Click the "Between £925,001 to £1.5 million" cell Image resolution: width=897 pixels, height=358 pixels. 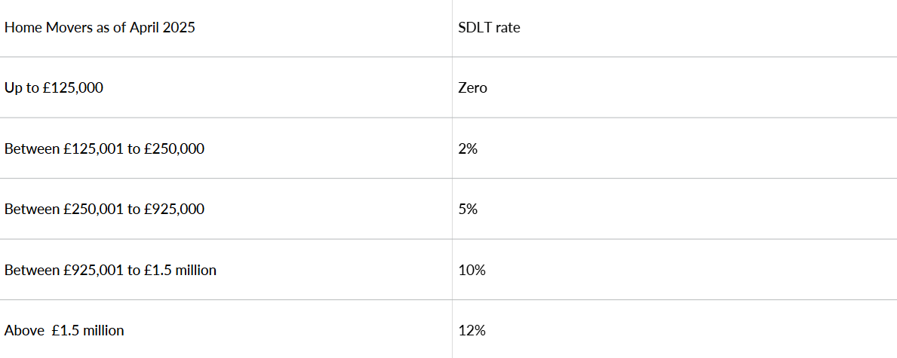click(110, 270)
